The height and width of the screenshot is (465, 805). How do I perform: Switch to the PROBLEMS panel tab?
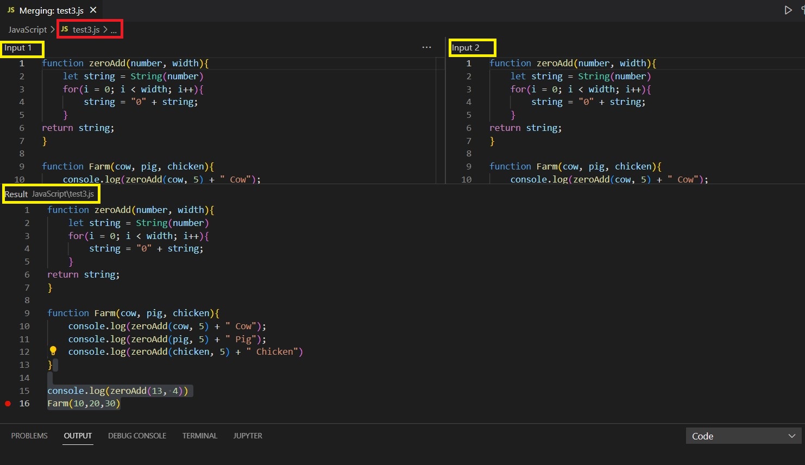tap(29, 436)
